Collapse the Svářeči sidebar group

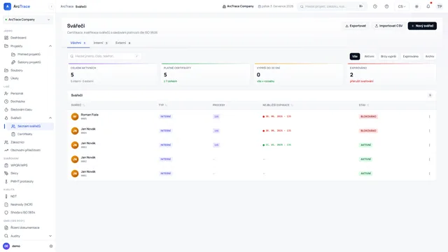point(50,118)
